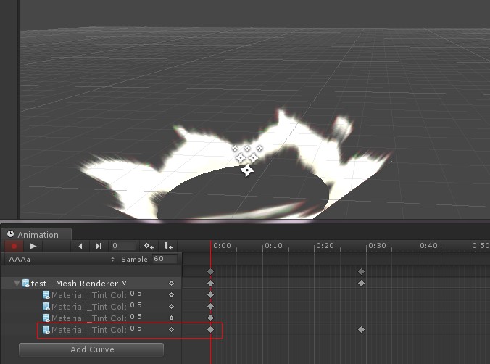490x364 pixels.
Task: Open the AAAa clip dropdown
Action: click(61, 260)
